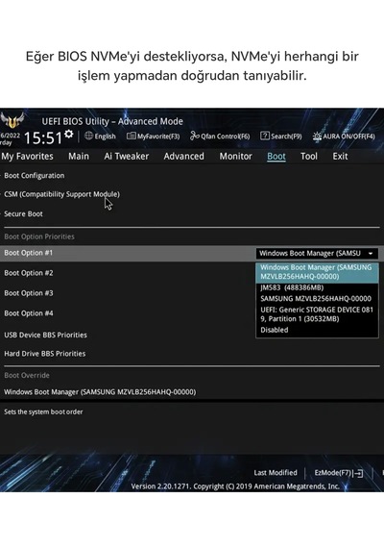
Task: Click the Search(F9) button
Action: [281, 136]
